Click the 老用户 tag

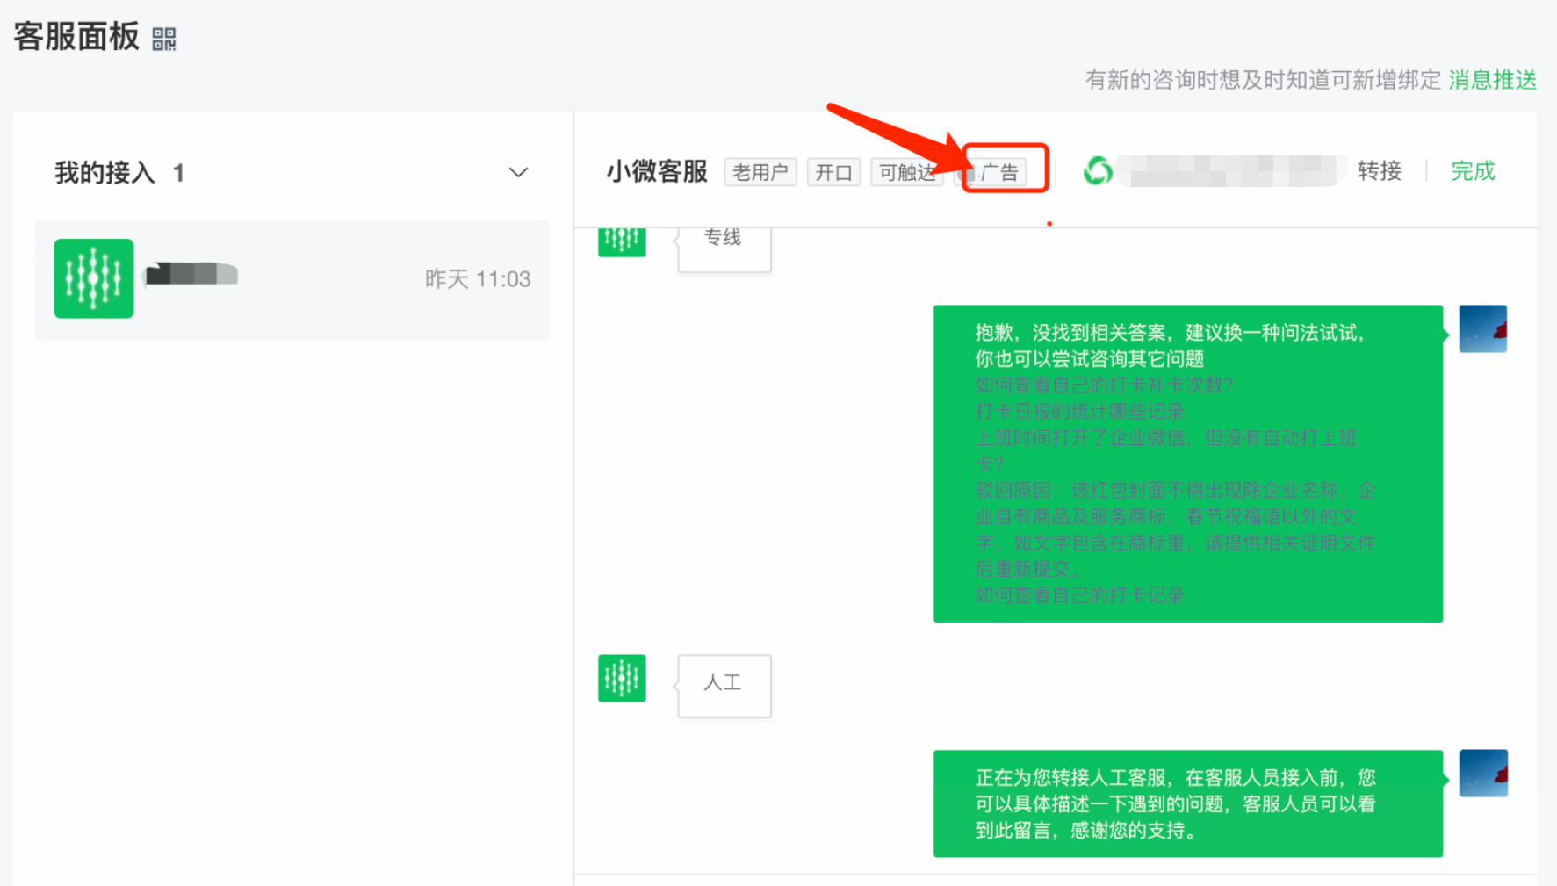(760, 172)
